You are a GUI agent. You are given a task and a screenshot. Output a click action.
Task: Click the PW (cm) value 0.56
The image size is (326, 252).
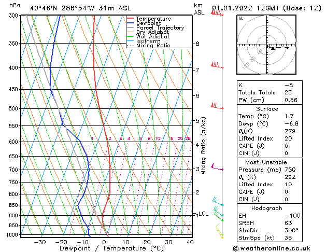pos(291,100)
